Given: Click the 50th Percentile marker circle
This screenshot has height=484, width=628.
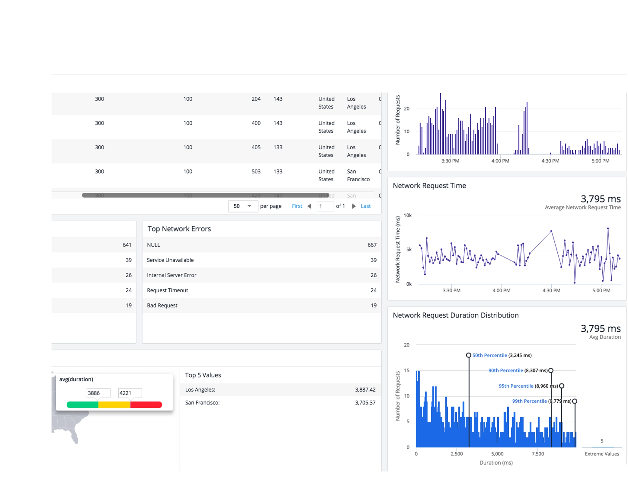Looking at the screenshot, I should pos(469,355).
